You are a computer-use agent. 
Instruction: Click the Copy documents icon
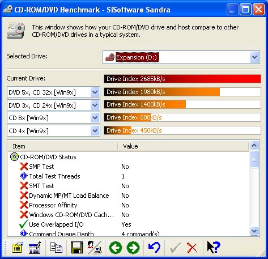56,247
